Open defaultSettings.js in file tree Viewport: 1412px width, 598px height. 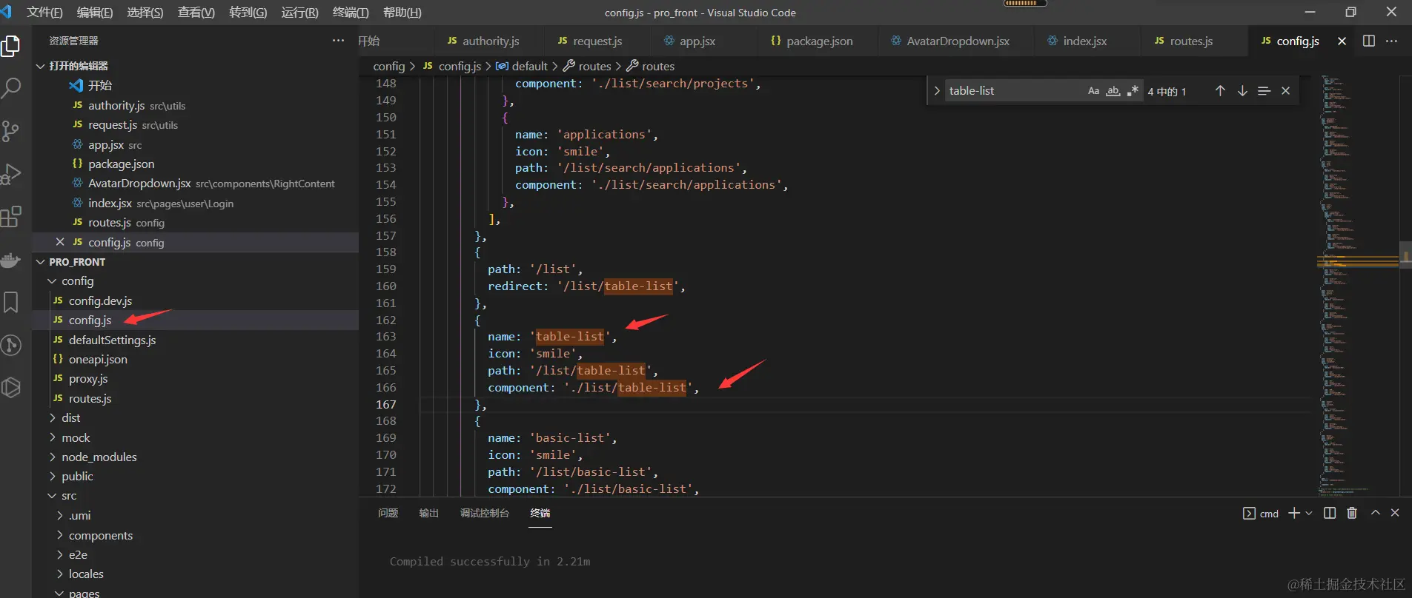[112, 340]
